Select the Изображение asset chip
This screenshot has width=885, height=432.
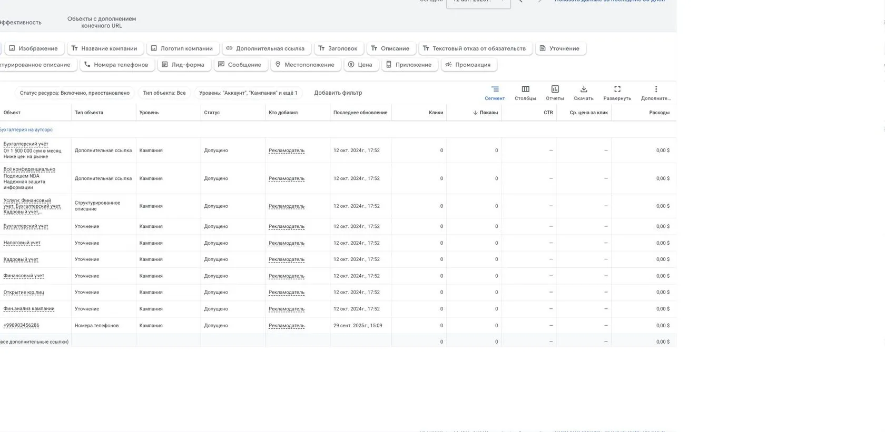[x=33, y=48]
